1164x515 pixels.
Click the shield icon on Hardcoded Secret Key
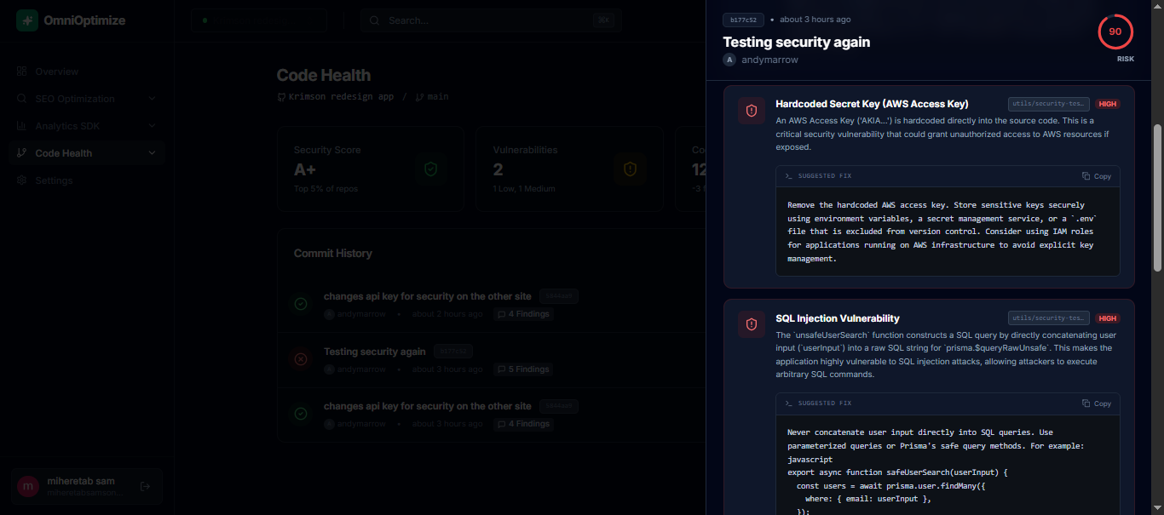pyautogui.click(x=752, y=111)
